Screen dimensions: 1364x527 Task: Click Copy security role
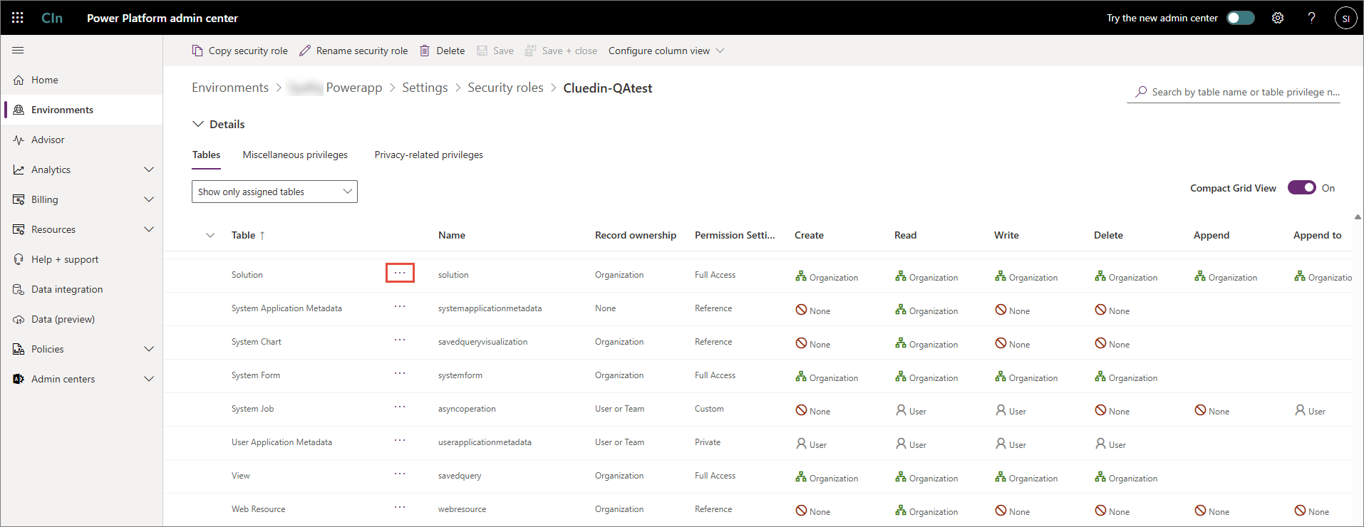coord(240,51)
